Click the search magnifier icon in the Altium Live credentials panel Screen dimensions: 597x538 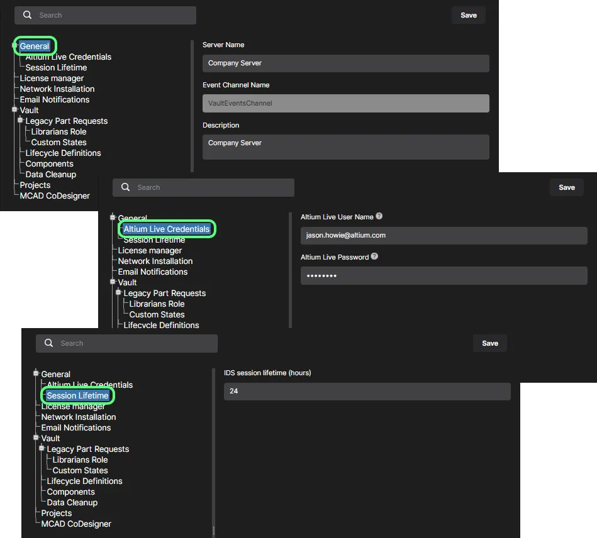125,187
